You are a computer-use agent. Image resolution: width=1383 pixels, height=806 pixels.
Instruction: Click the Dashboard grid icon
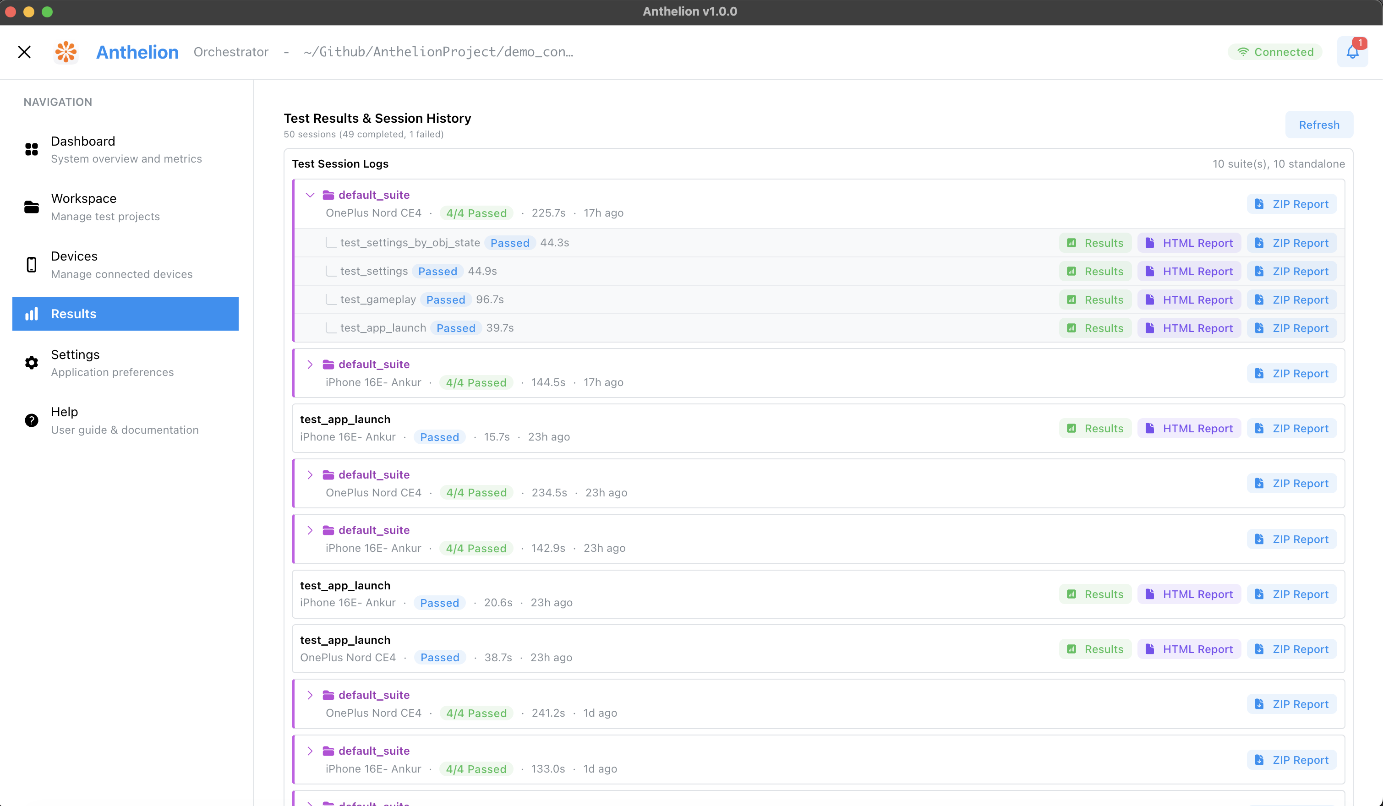tap(32, 149)
